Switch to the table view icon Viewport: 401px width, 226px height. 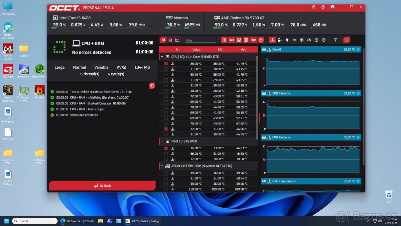170,40
